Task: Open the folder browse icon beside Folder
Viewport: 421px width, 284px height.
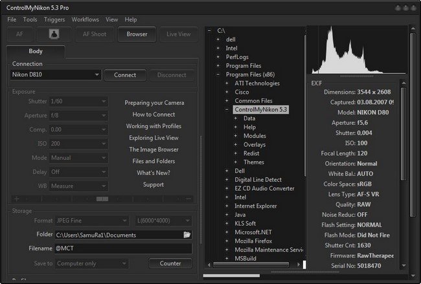Action: point(187,235)
